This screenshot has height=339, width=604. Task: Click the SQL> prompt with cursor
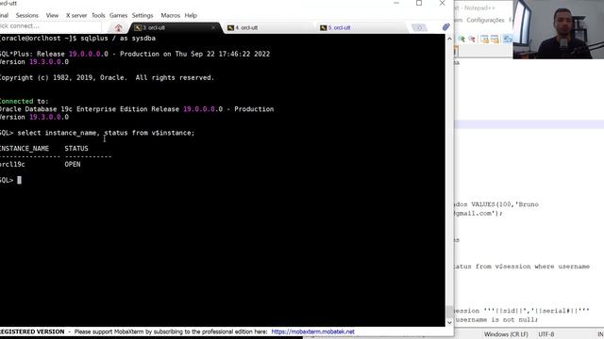tap(10, 180)
